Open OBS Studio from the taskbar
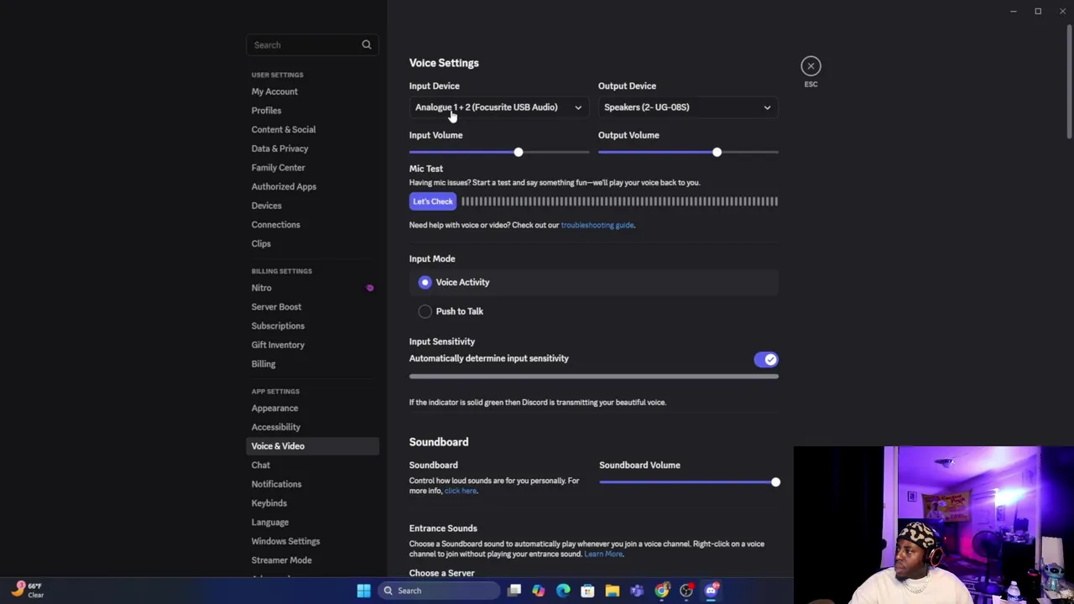 point(686,591)
